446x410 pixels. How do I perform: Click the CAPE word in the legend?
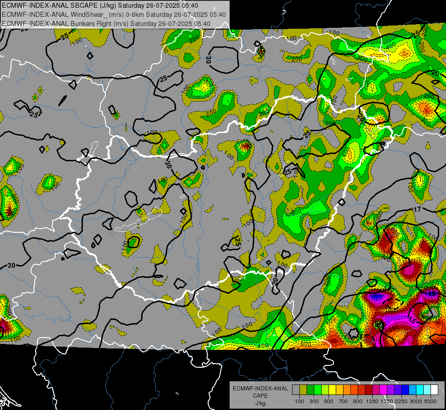point(260,396)
